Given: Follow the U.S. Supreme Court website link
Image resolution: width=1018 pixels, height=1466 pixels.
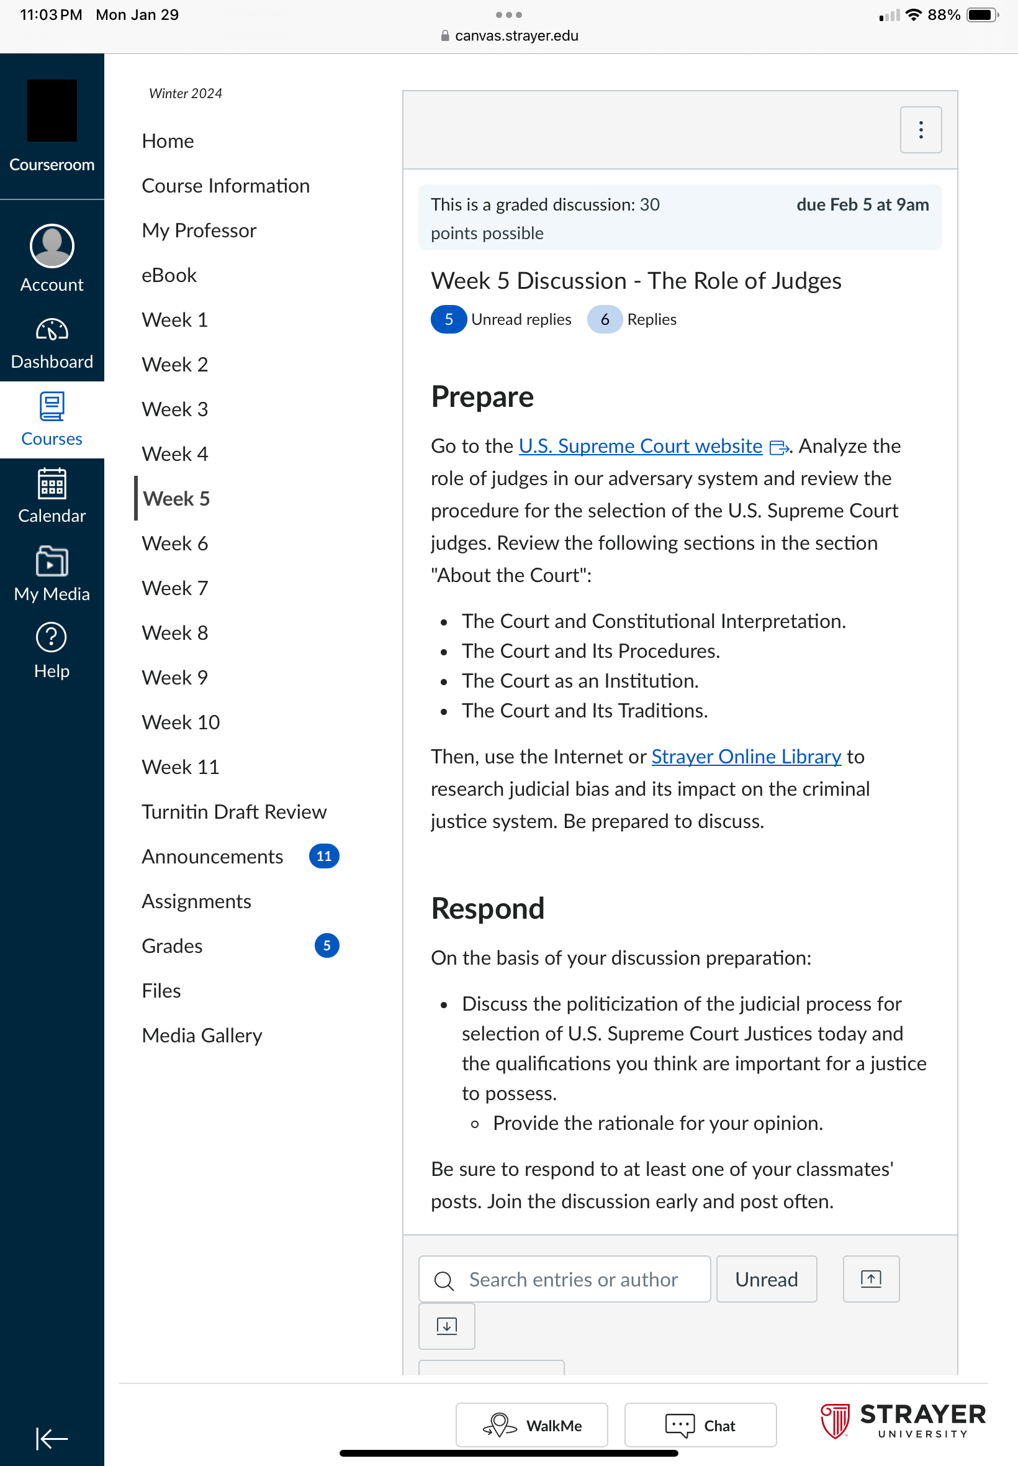Looking at the screenshot, I should tap(641, 445).
